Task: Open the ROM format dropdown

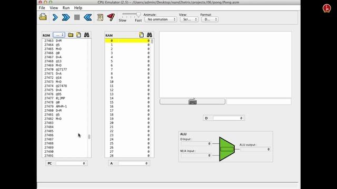Action: pos(59,35)
